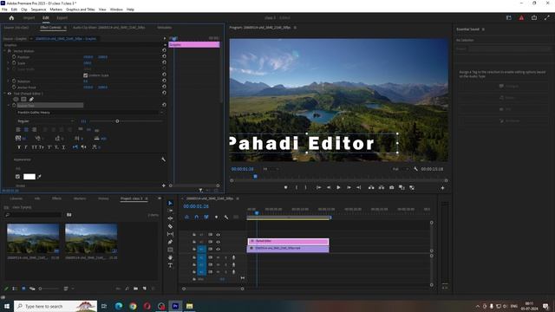555x312 pixels.
Task: Collapse the Vector Motion section
Action: click(5, 51)
